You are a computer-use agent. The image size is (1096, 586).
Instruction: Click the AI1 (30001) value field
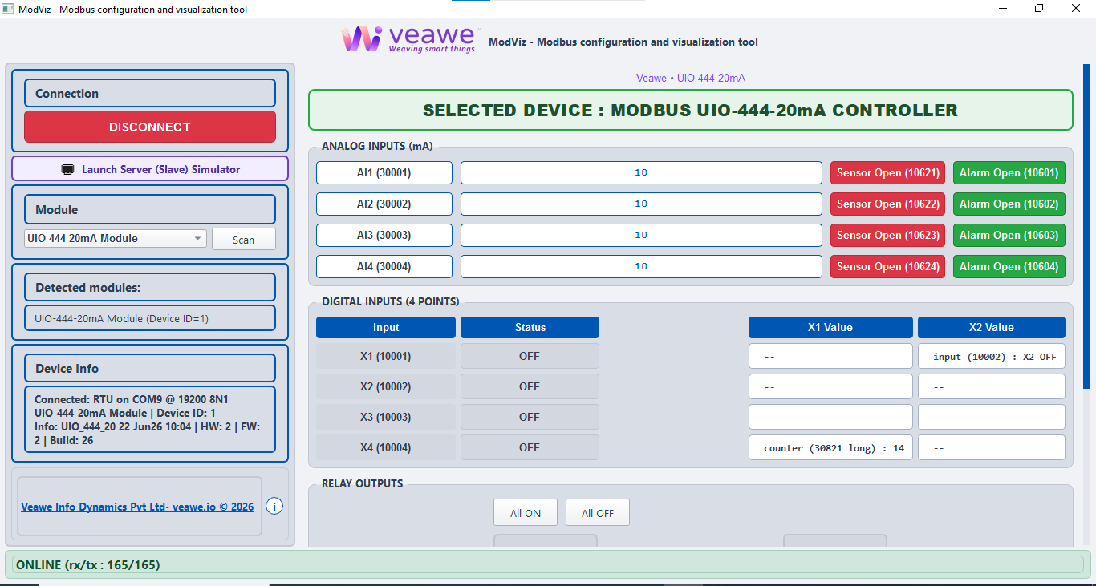click(641, 172)
